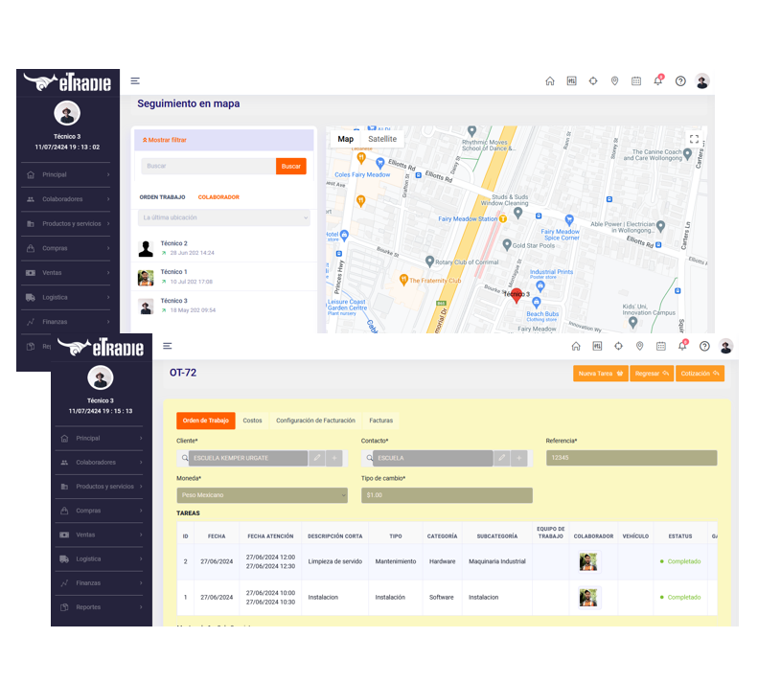Select Técnico 3 in collaborator list
The height and width of the screenshot is (683, 758).
point(224,306)
